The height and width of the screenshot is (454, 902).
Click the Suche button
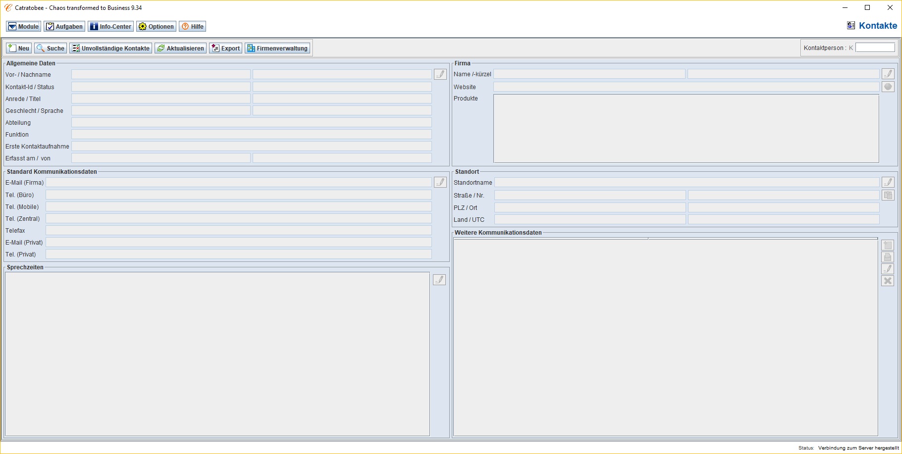coord(51,49)
